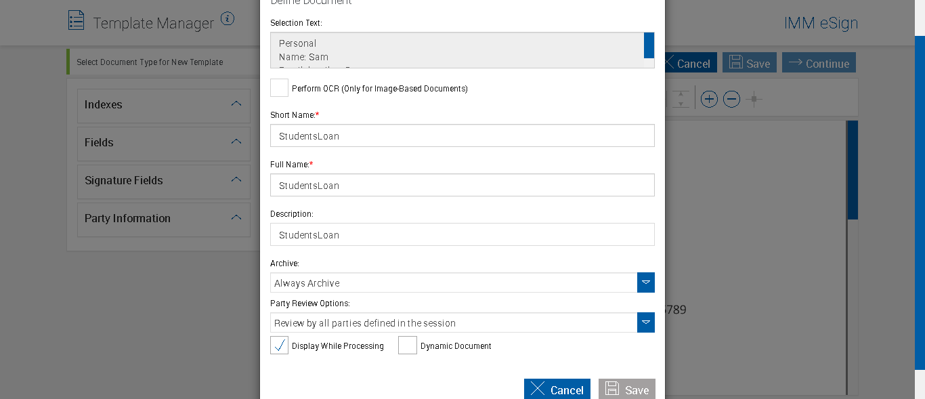
Task: Open the Party Review Options dropdown
Action: point(645,322)
